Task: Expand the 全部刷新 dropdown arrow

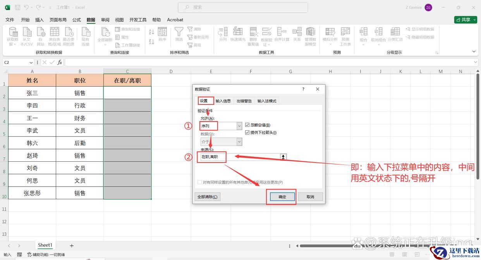Action: pos(105,45)
